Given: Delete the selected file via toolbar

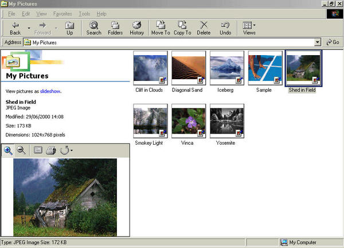Looking at the screenshot, I should click(204, 28).
